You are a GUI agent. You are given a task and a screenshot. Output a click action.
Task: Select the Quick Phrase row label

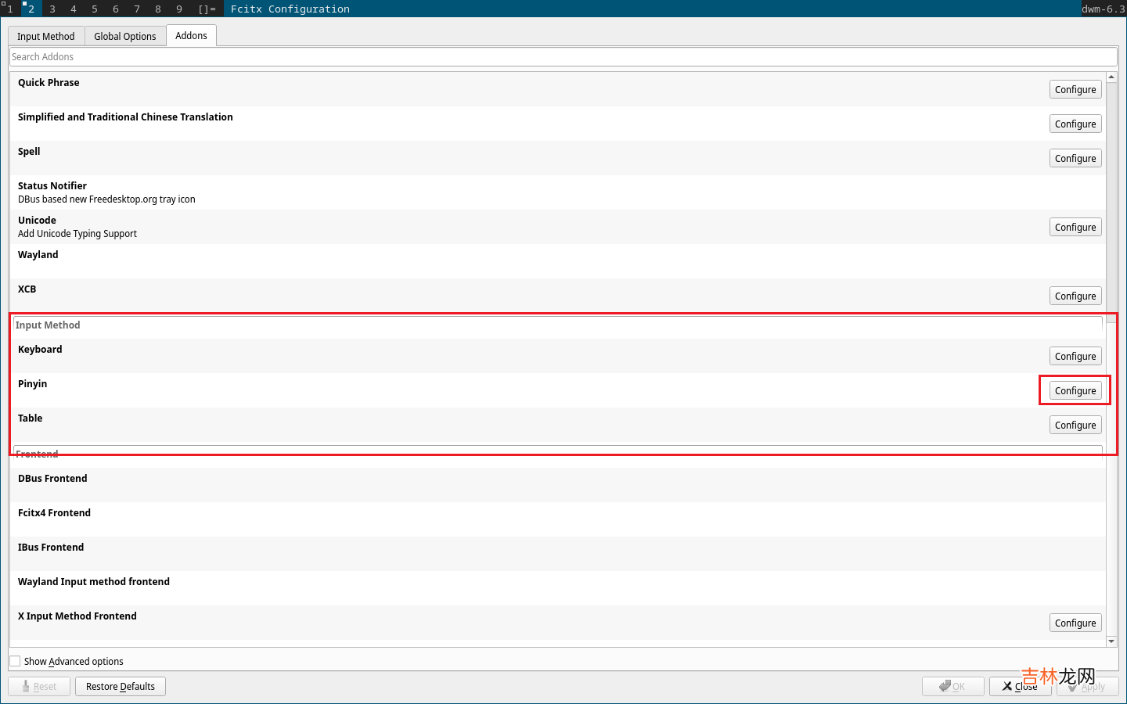(x=49, y=83)
